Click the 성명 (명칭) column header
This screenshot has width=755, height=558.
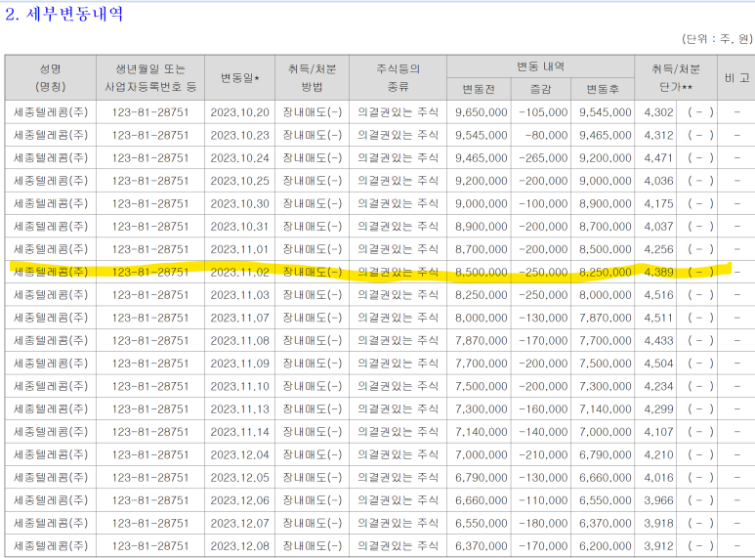click(51, 77)
